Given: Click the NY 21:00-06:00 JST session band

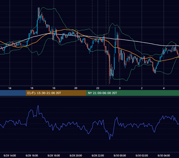Looking at the screenshot, I should 132,93.
